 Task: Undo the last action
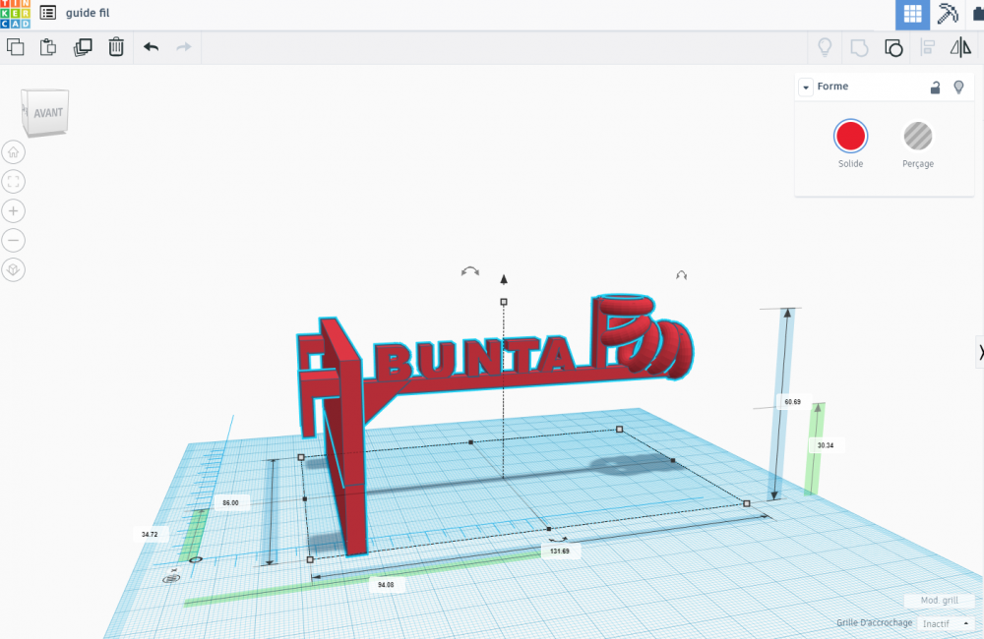(x=151, y=47)
